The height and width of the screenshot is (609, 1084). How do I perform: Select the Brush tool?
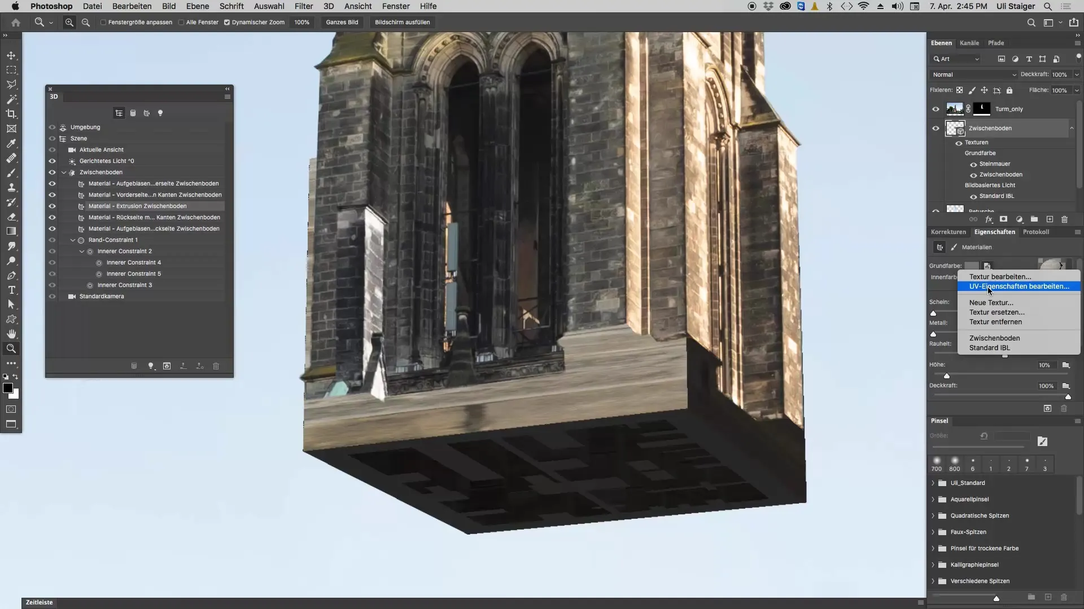point(11,173)
